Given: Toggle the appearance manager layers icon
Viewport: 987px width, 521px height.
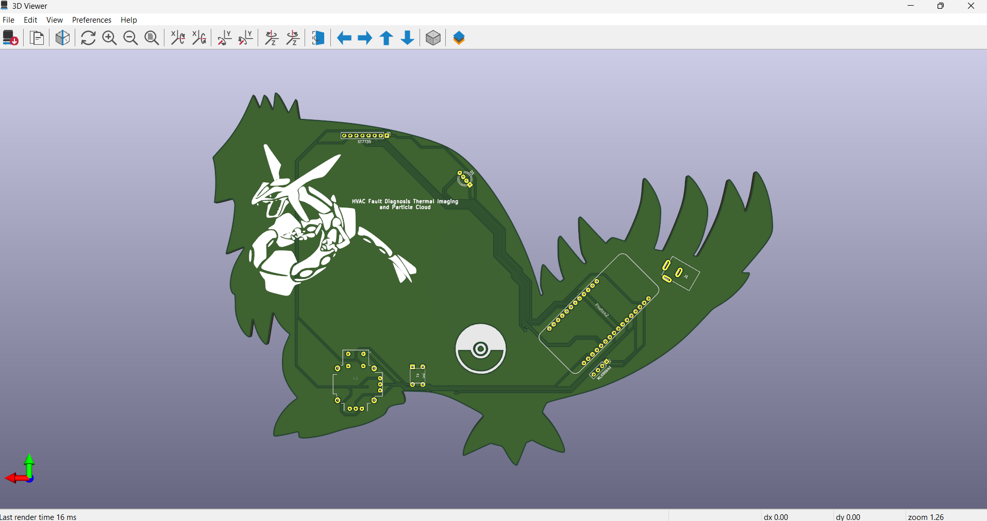Looking at the screenshot, I should [459, 38].
